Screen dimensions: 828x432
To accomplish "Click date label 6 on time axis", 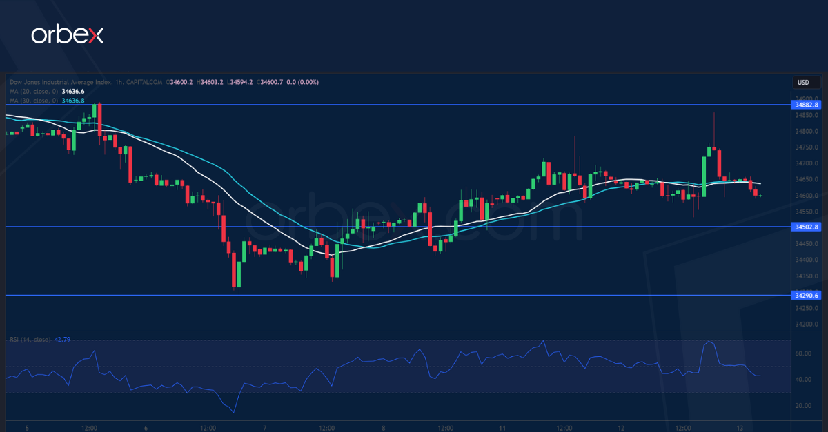I will click(146, 427).
